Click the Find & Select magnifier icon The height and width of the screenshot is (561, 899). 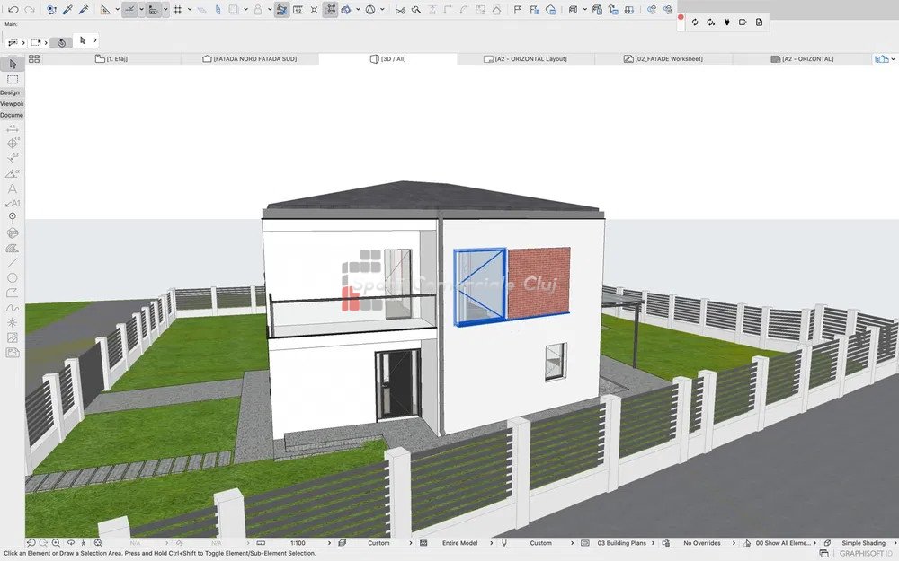[416, 10]
